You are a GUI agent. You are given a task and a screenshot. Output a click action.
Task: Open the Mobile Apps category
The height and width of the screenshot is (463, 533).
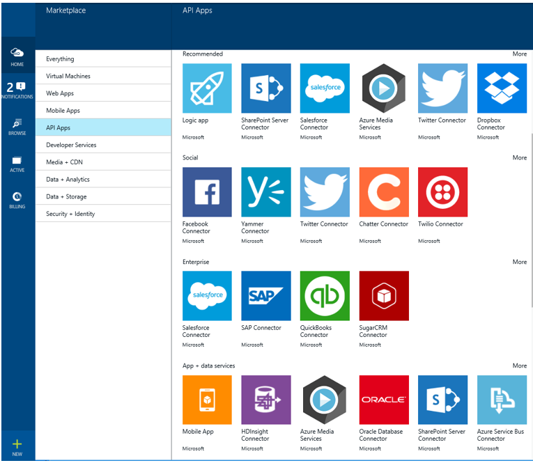[103, 111]
